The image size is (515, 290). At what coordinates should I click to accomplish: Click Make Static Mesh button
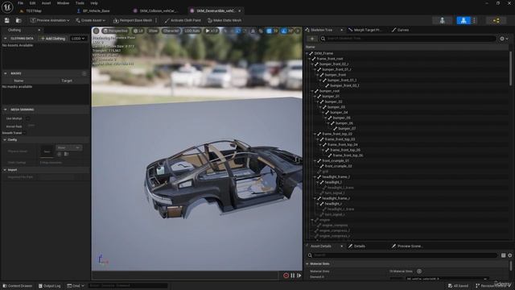click(225, 20)
